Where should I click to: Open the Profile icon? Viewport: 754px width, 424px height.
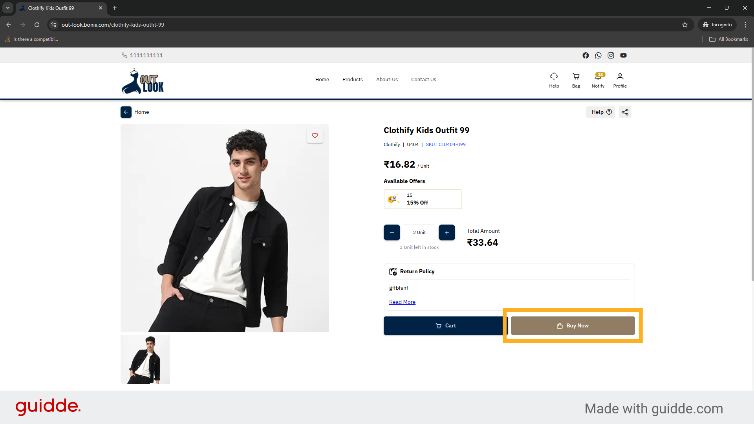(620, 80)
